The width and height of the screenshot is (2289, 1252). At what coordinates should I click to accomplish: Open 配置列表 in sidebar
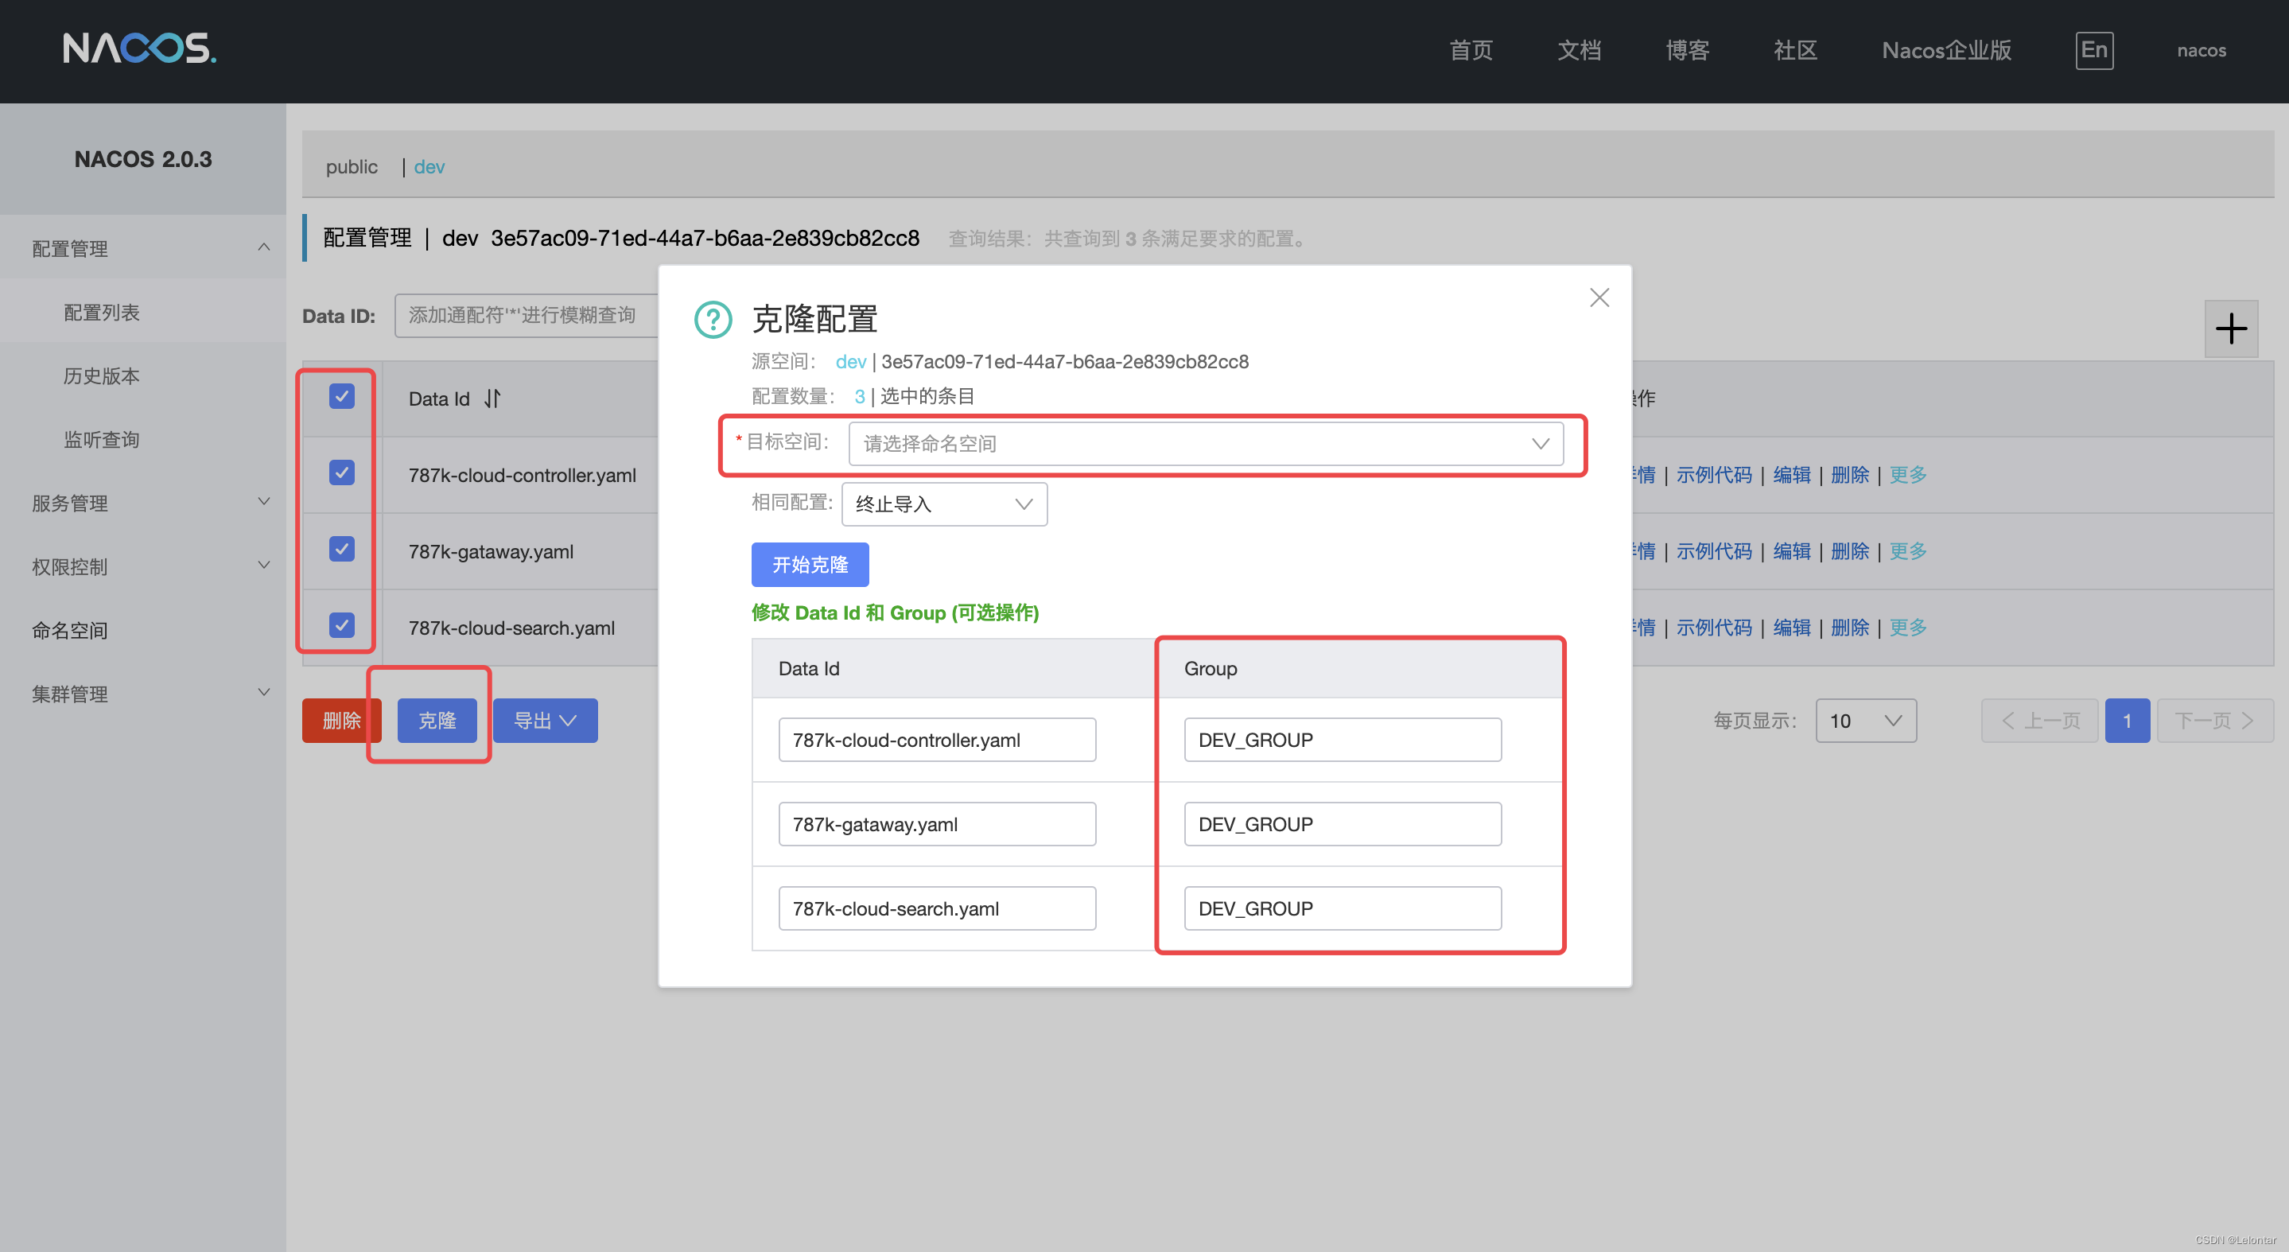[x=101, y=312]
